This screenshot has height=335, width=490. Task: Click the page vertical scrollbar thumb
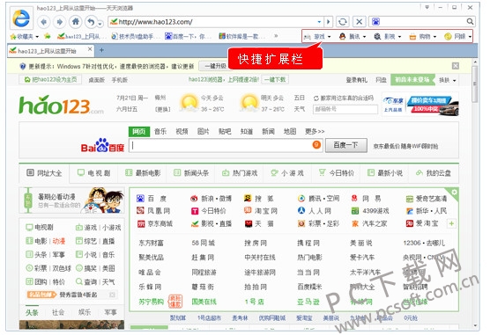click(x=475, y=84)
